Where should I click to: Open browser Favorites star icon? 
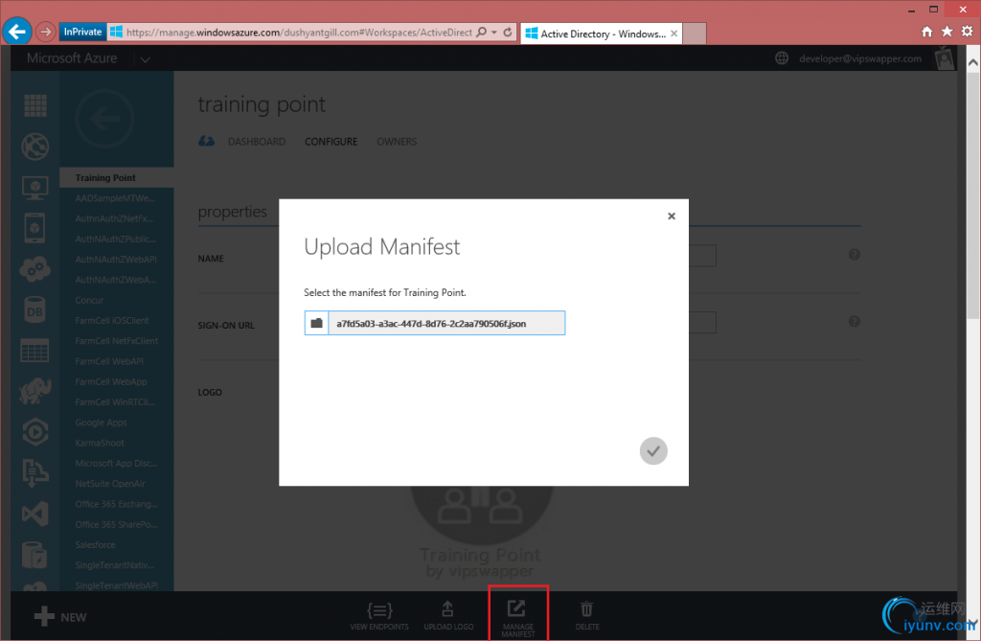pos(947,32)
